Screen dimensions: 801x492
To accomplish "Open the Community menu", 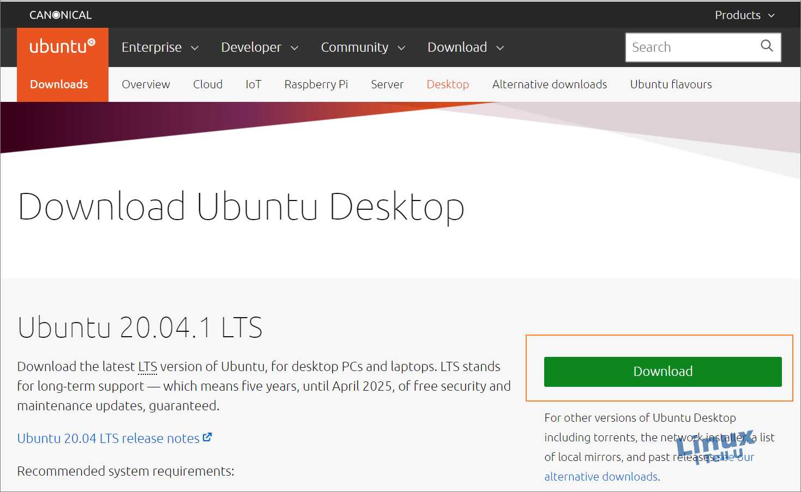I will [x=363, y=47].
